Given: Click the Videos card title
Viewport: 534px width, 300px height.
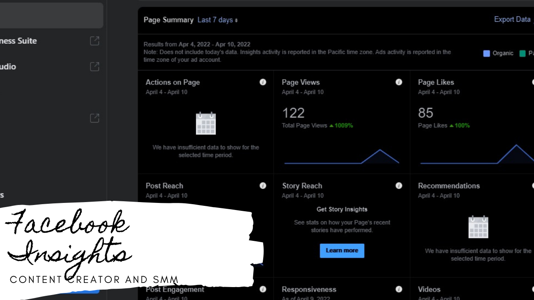Looking at the screenshot, I should (x=429, y=289).
